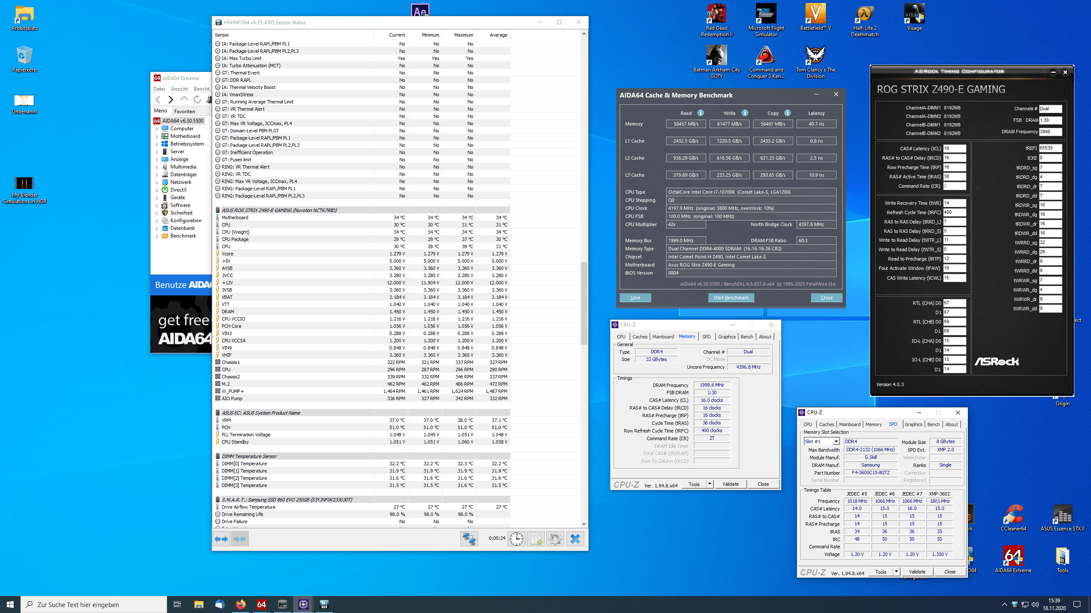
Task: Expand Benchmark node in AIDA64 tree
Action: [156, 236]
